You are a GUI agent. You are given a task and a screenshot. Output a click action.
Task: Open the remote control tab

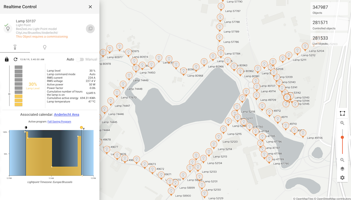[15, 47]
